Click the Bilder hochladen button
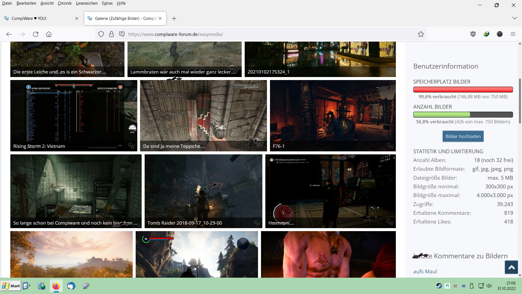522x294 pixels. 463,136
